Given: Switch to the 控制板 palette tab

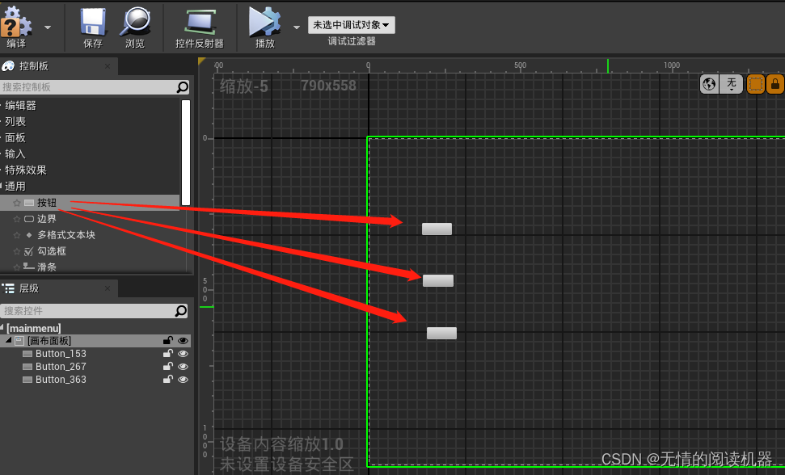Looking at the screenshot, I should point(32,66).
